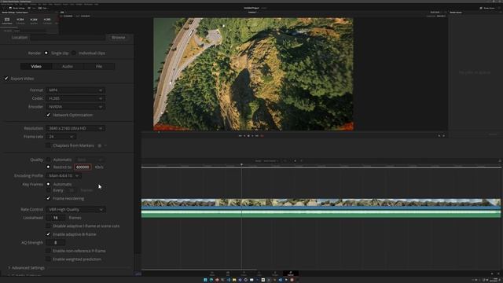Click the AQ Strength value field

pyautogui.click(x=56, y=243)
